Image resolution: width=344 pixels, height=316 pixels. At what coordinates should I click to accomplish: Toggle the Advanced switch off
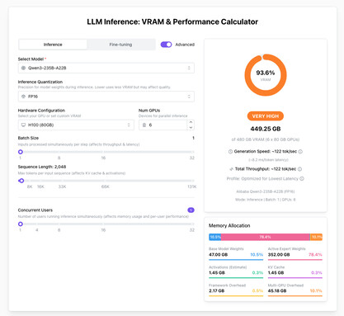coord(166,45)
